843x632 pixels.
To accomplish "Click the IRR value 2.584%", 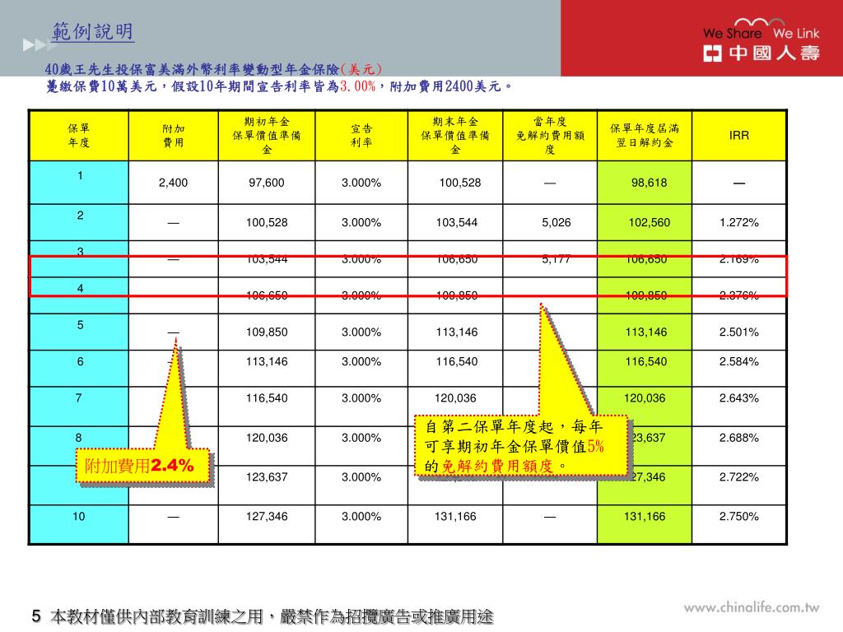I will click(x=739, y=362).
